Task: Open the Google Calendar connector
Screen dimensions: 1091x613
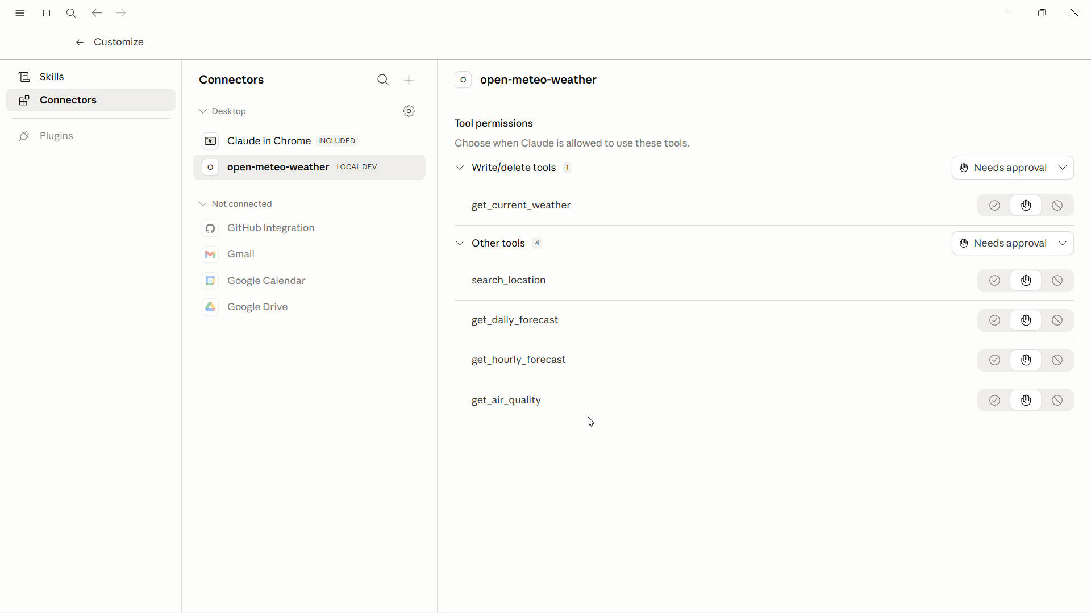Action: [309, 281]
